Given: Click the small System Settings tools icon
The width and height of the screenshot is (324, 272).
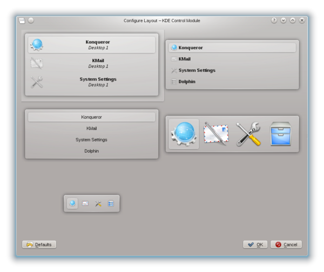Looking at the screenshot, I should point(98,203).
